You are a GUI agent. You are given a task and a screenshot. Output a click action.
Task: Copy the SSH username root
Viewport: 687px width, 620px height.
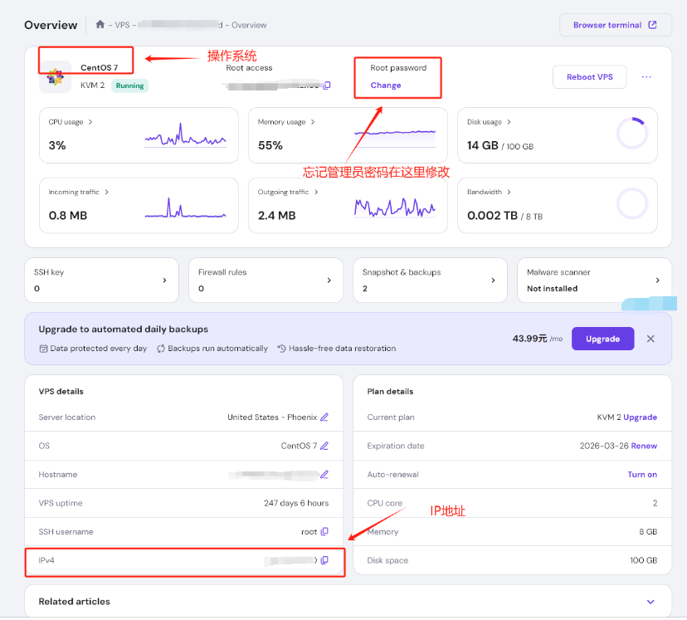[x=324, y=532]
